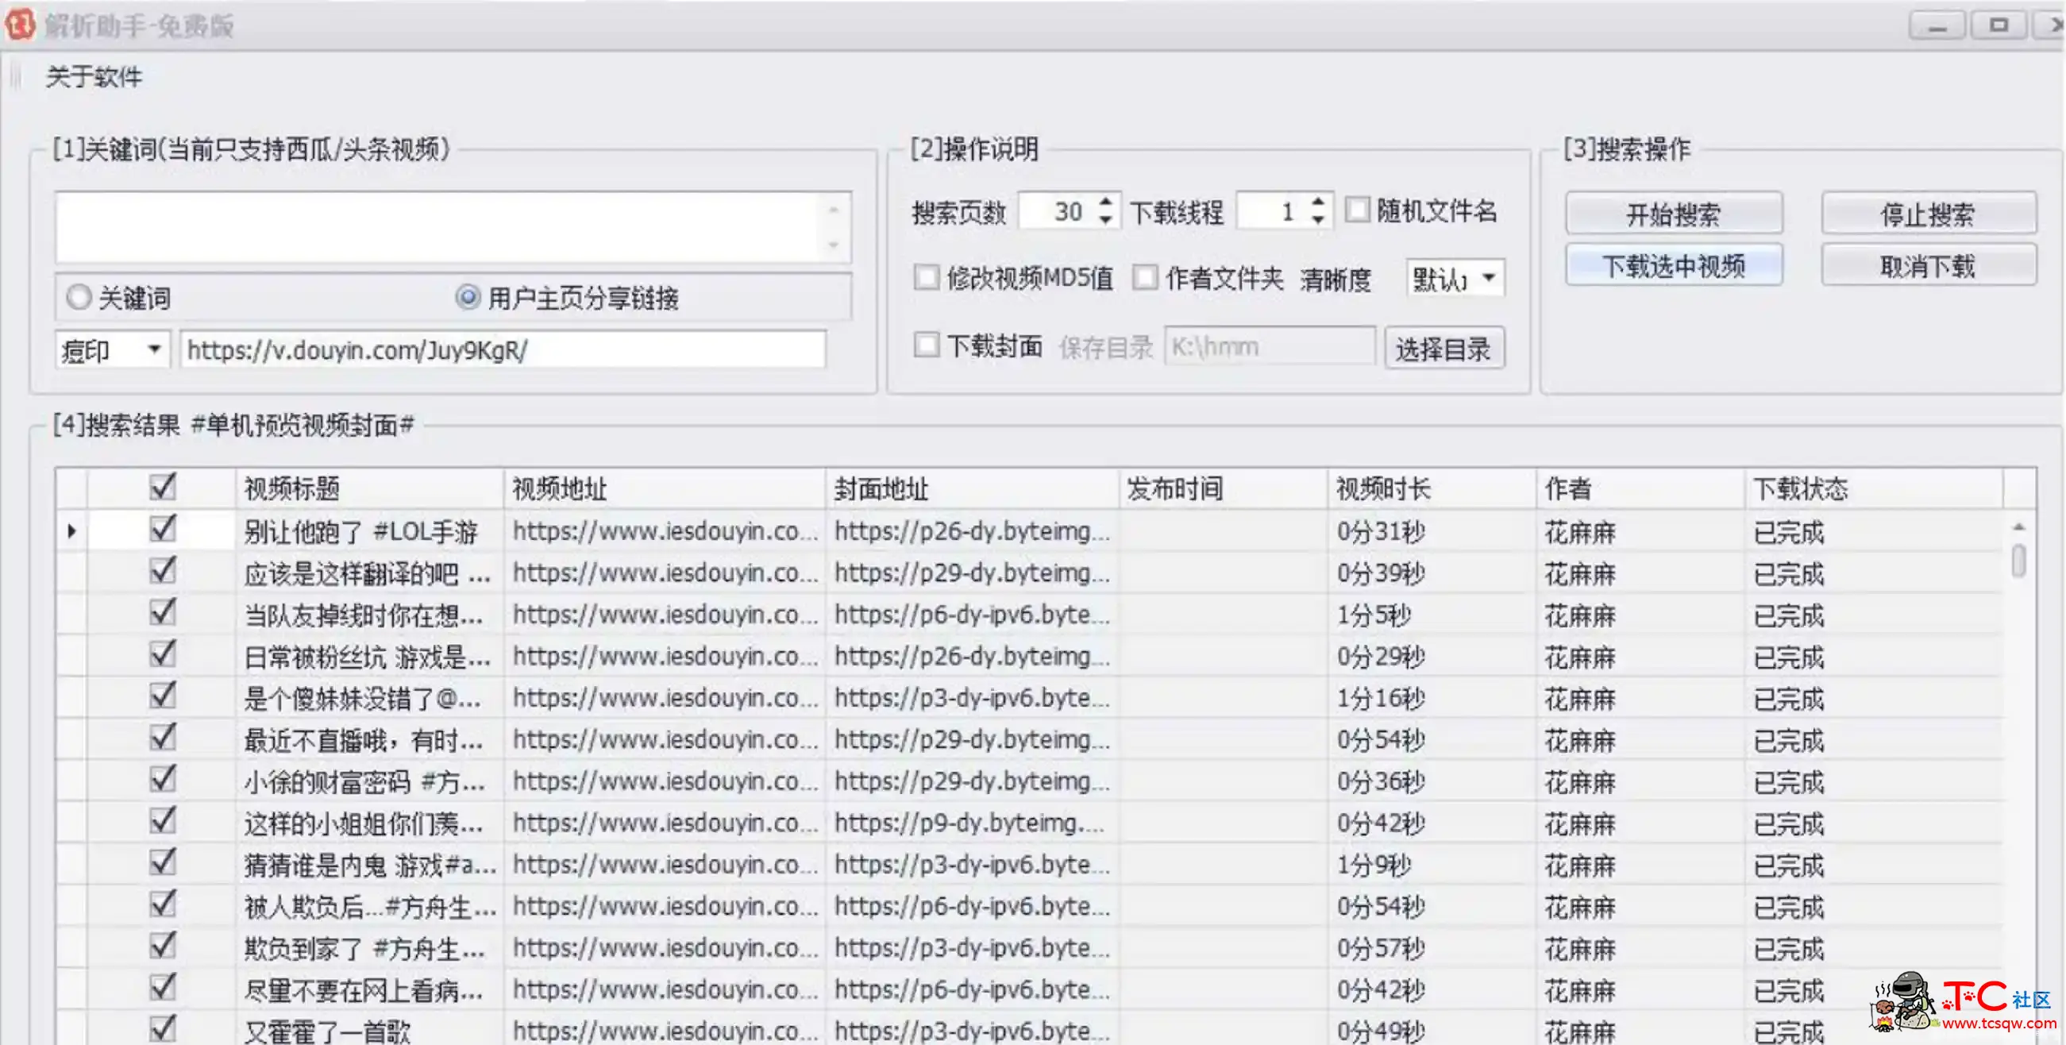Uncheck the row 日常被粉丝坑
The height and width of the screenshot is (1045, 2066).
(x=163, y=654)
